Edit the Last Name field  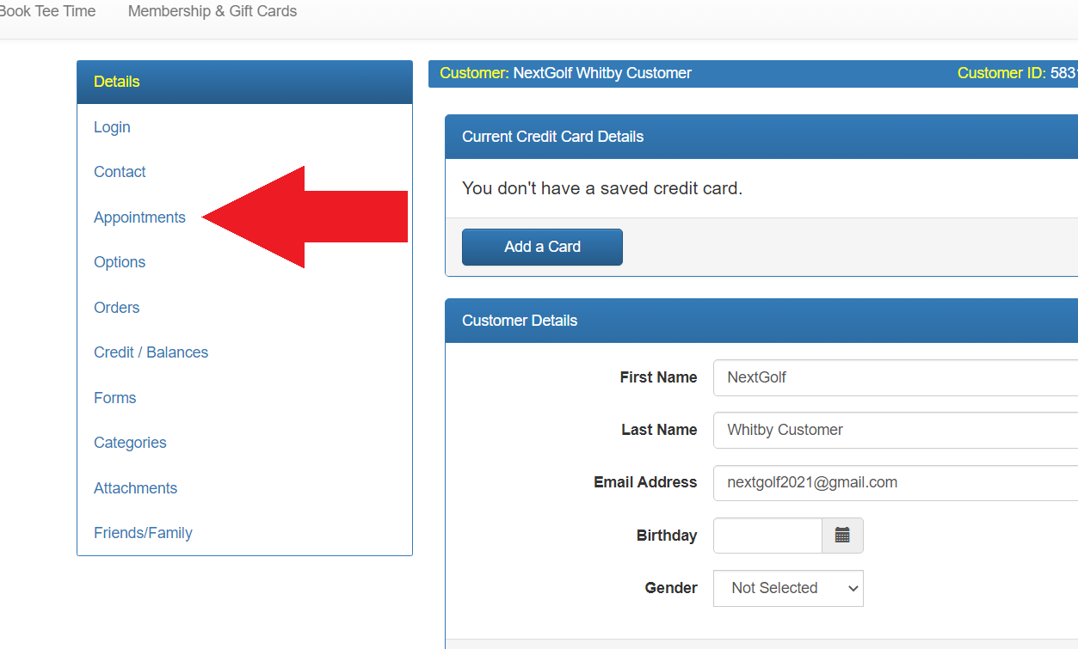[x=896, y=430]
